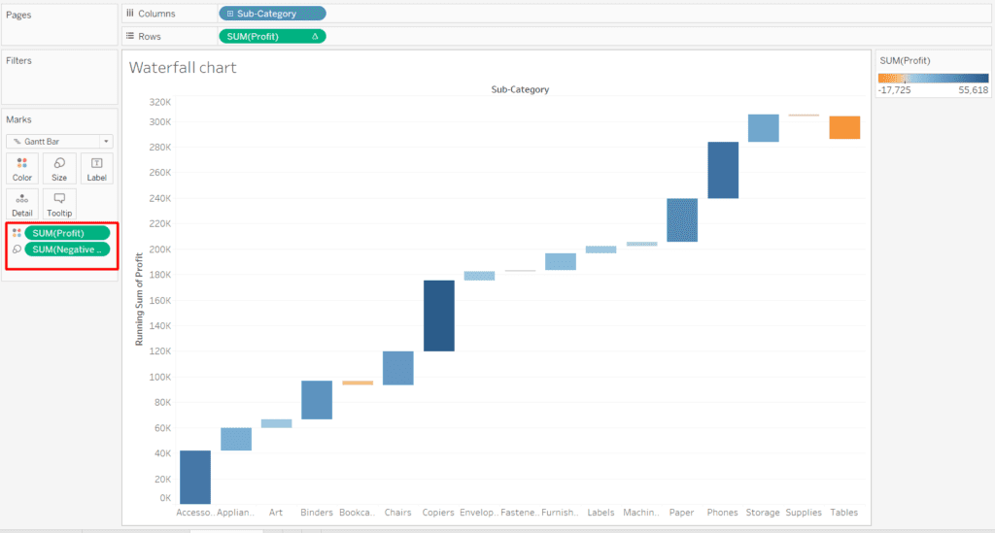Viewport: 995px width, 533px height.
Task: Select the SUM(Profit) pill on Rows
Action: [x=272, y=36]
